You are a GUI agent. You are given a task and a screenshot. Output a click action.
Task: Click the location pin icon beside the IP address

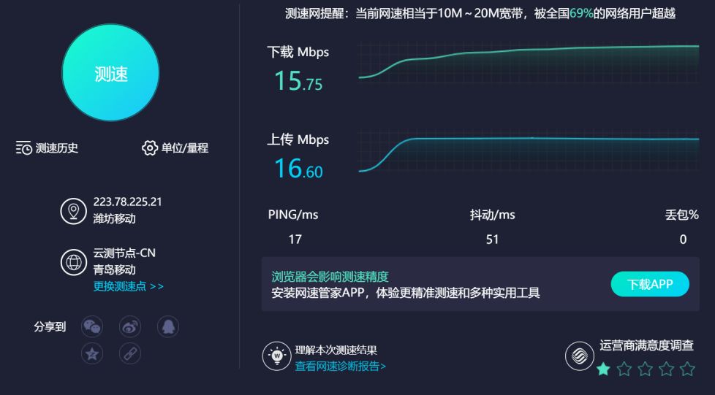click(x=73, y=211)
